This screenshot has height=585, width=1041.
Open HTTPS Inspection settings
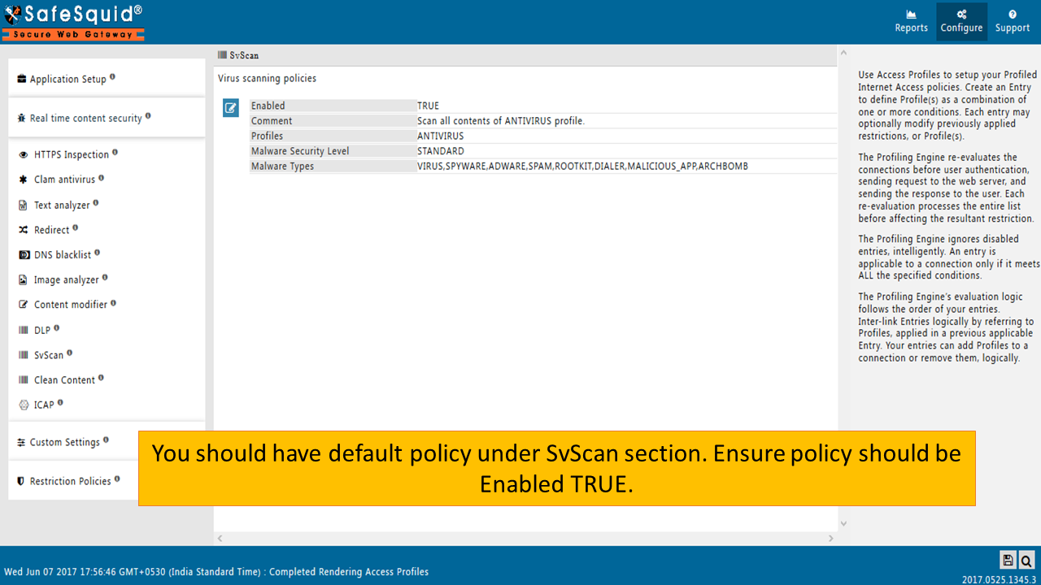(x=71, y=154)
